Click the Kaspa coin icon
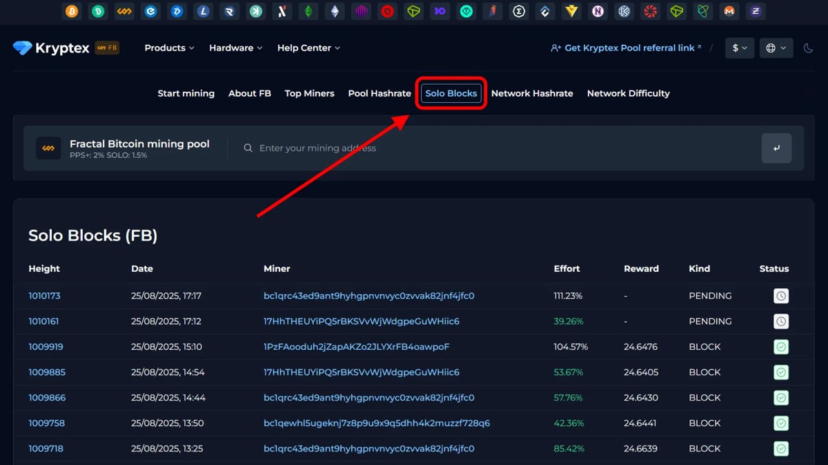 pyautogui.click(x=256, y=11)
